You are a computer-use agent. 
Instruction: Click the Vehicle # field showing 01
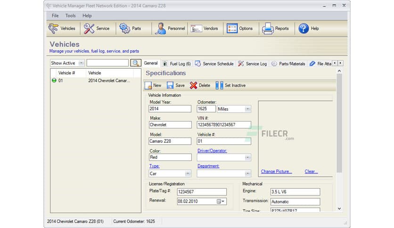[224, 141]
